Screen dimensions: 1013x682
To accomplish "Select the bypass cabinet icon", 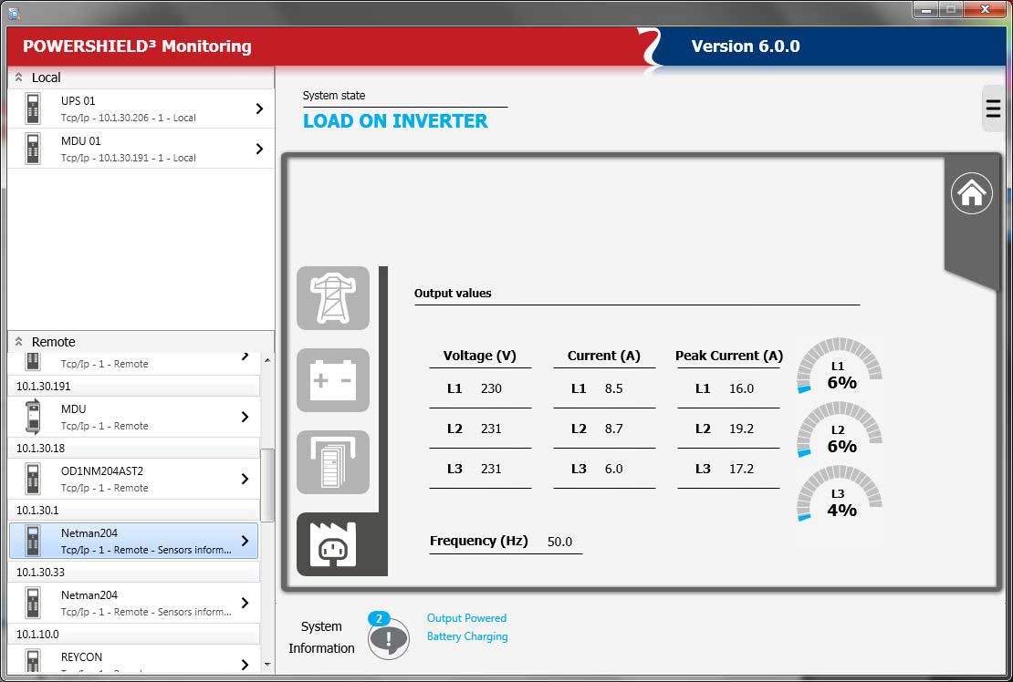I will point(332,462).
